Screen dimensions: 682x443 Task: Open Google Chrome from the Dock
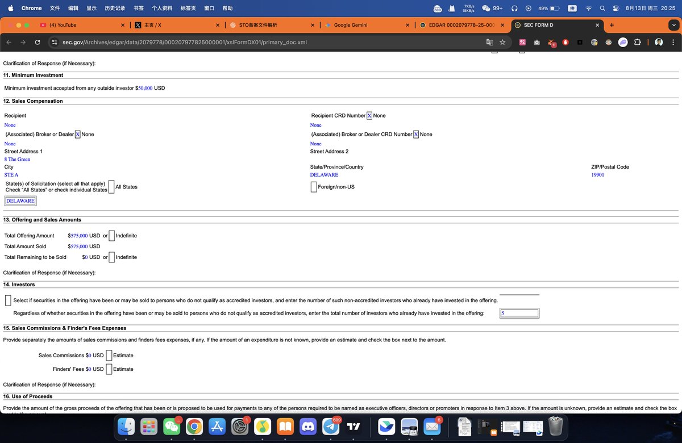point(194,426)
